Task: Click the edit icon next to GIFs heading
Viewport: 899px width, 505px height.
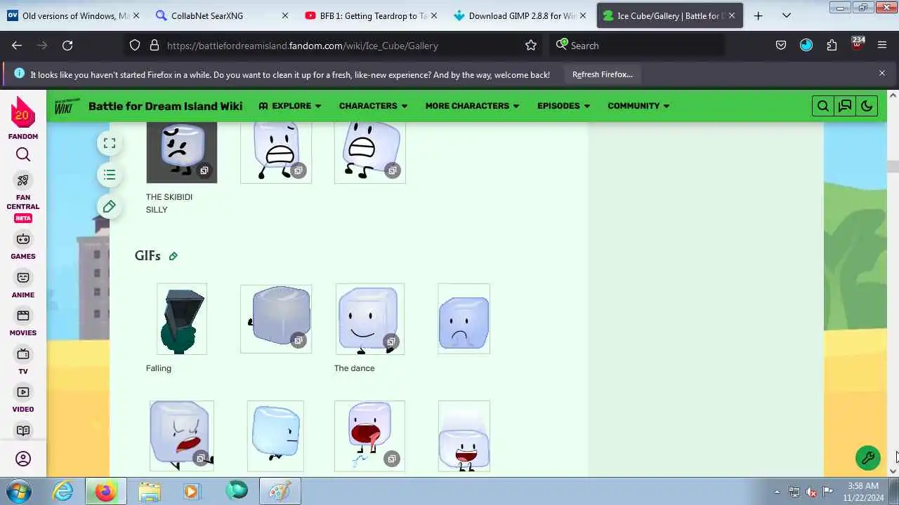Action: click(173, 256)
